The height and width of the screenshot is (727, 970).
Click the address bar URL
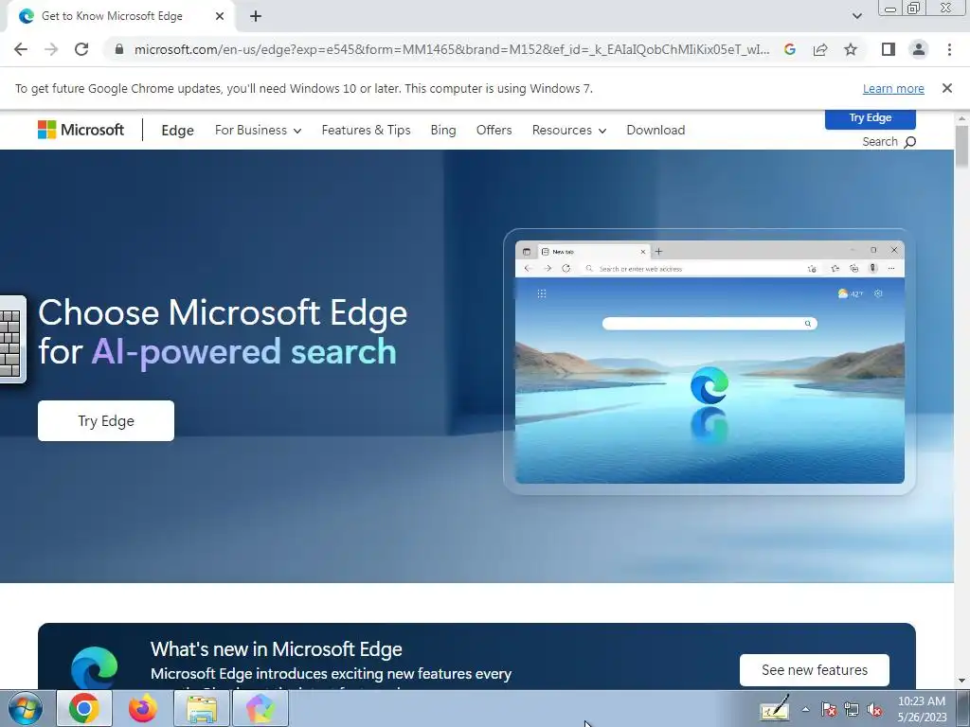[452, 49]
